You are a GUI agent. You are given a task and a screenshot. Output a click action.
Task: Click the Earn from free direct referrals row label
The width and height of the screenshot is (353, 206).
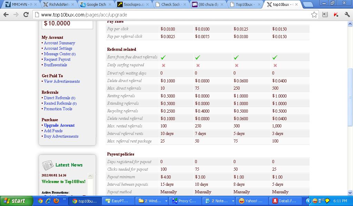132,57
